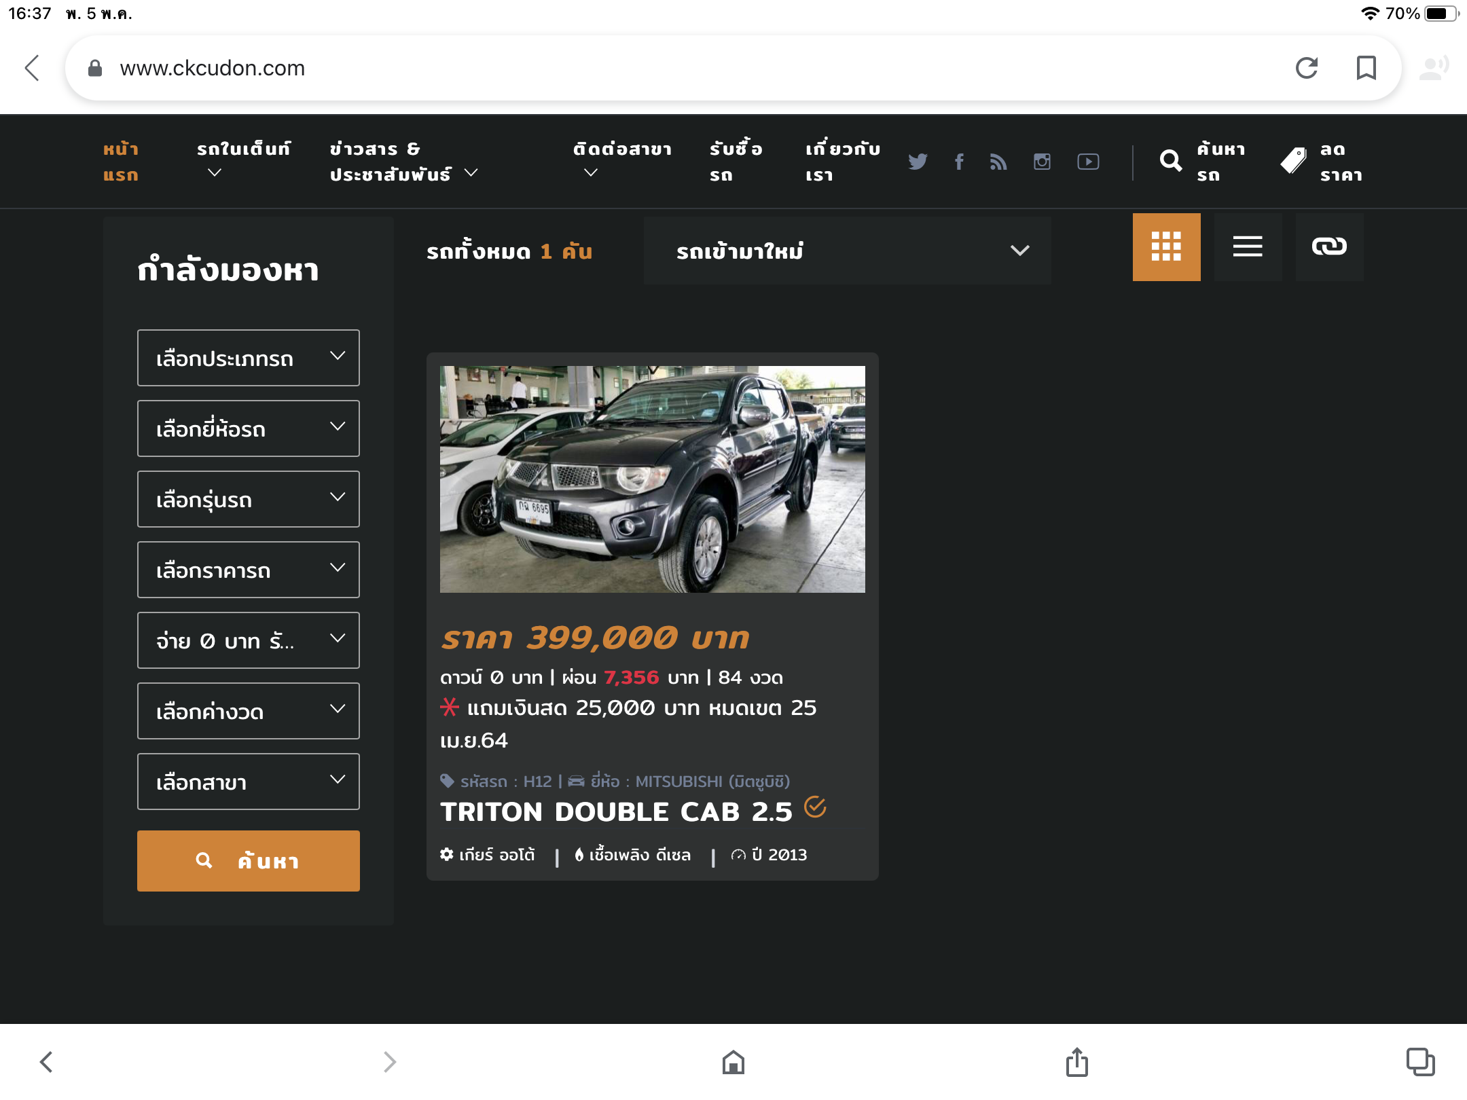Click the chain link view icon
The height and width of the screenshot is (1100, 1467).
pyautogui.click(x=1329, y=247)
